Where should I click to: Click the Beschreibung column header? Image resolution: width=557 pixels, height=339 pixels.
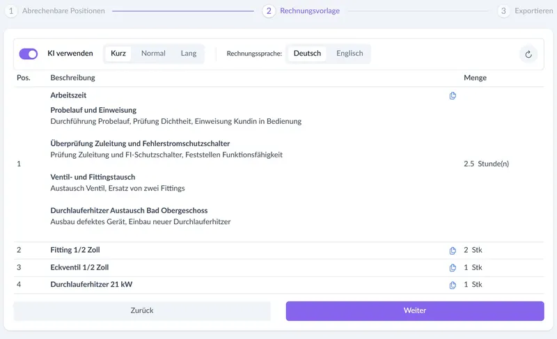coord(72,78)
